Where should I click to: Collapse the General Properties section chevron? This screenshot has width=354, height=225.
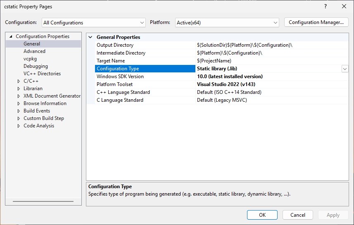point(90,37)
